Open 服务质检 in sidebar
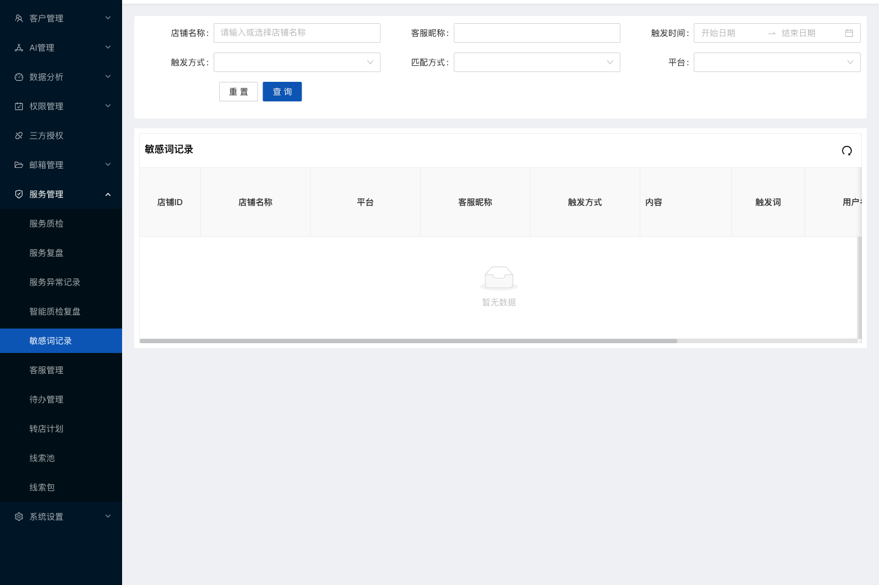This screenshot has width=879, height=585. pos(61,223)
